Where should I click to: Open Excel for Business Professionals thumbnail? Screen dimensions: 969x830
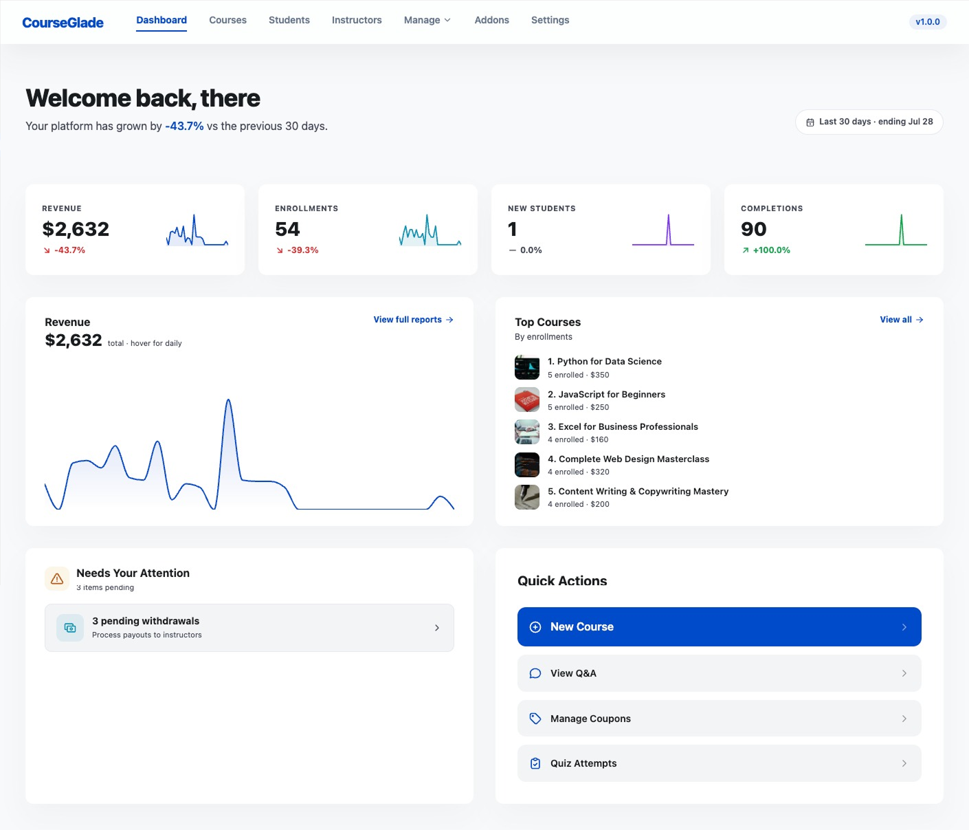pyautogui.click(x=527, y=432)
